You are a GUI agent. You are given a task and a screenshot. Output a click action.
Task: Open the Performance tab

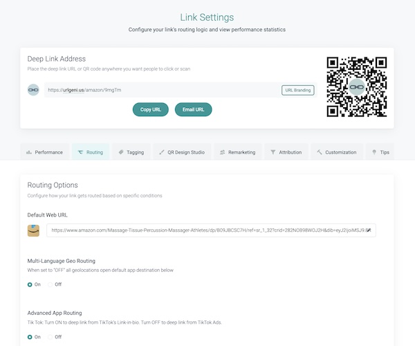coord(44,152)
